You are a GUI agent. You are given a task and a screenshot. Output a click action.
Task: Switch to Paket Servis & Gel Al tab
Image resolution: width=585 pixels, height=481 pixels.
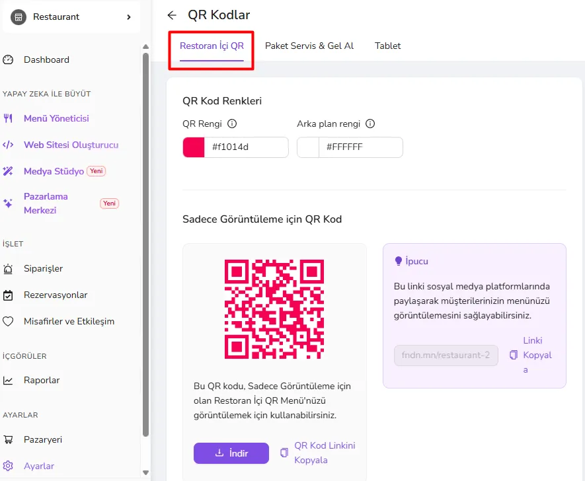tap(309, 46)
